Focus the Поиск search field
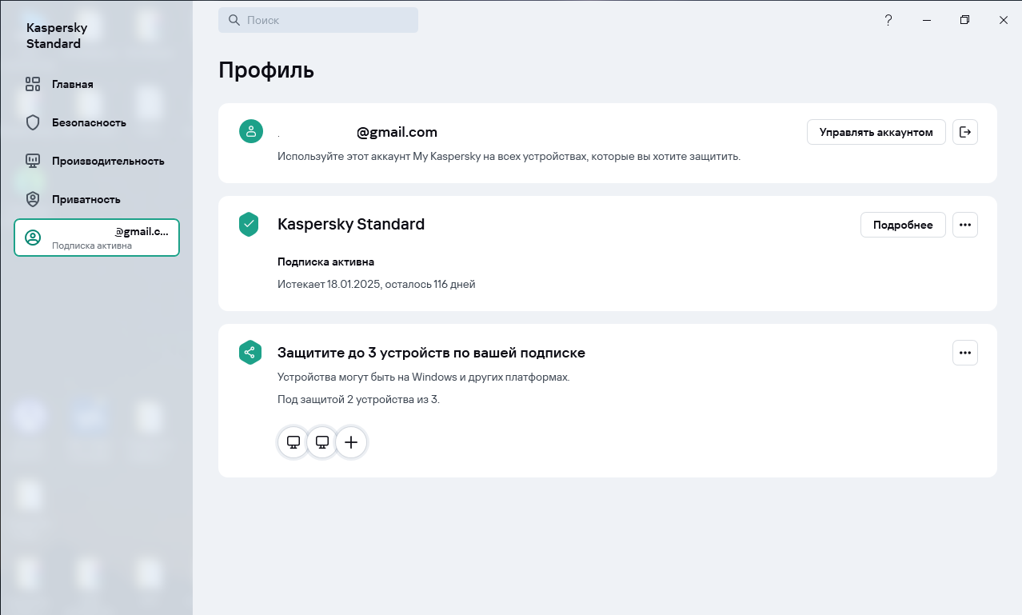This screenshot has width=1022, height=615. coord(318,20)
